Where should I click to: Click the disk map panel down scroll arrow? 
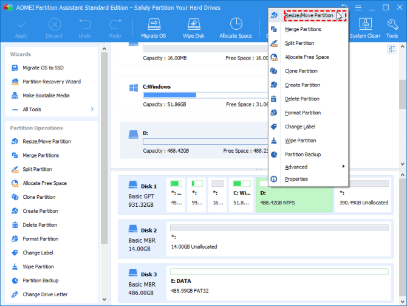[x=403, y=302]
